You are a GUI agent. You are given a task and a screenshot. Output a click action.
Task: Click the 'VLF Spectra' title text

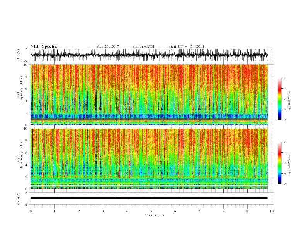(x=44, y=46)
